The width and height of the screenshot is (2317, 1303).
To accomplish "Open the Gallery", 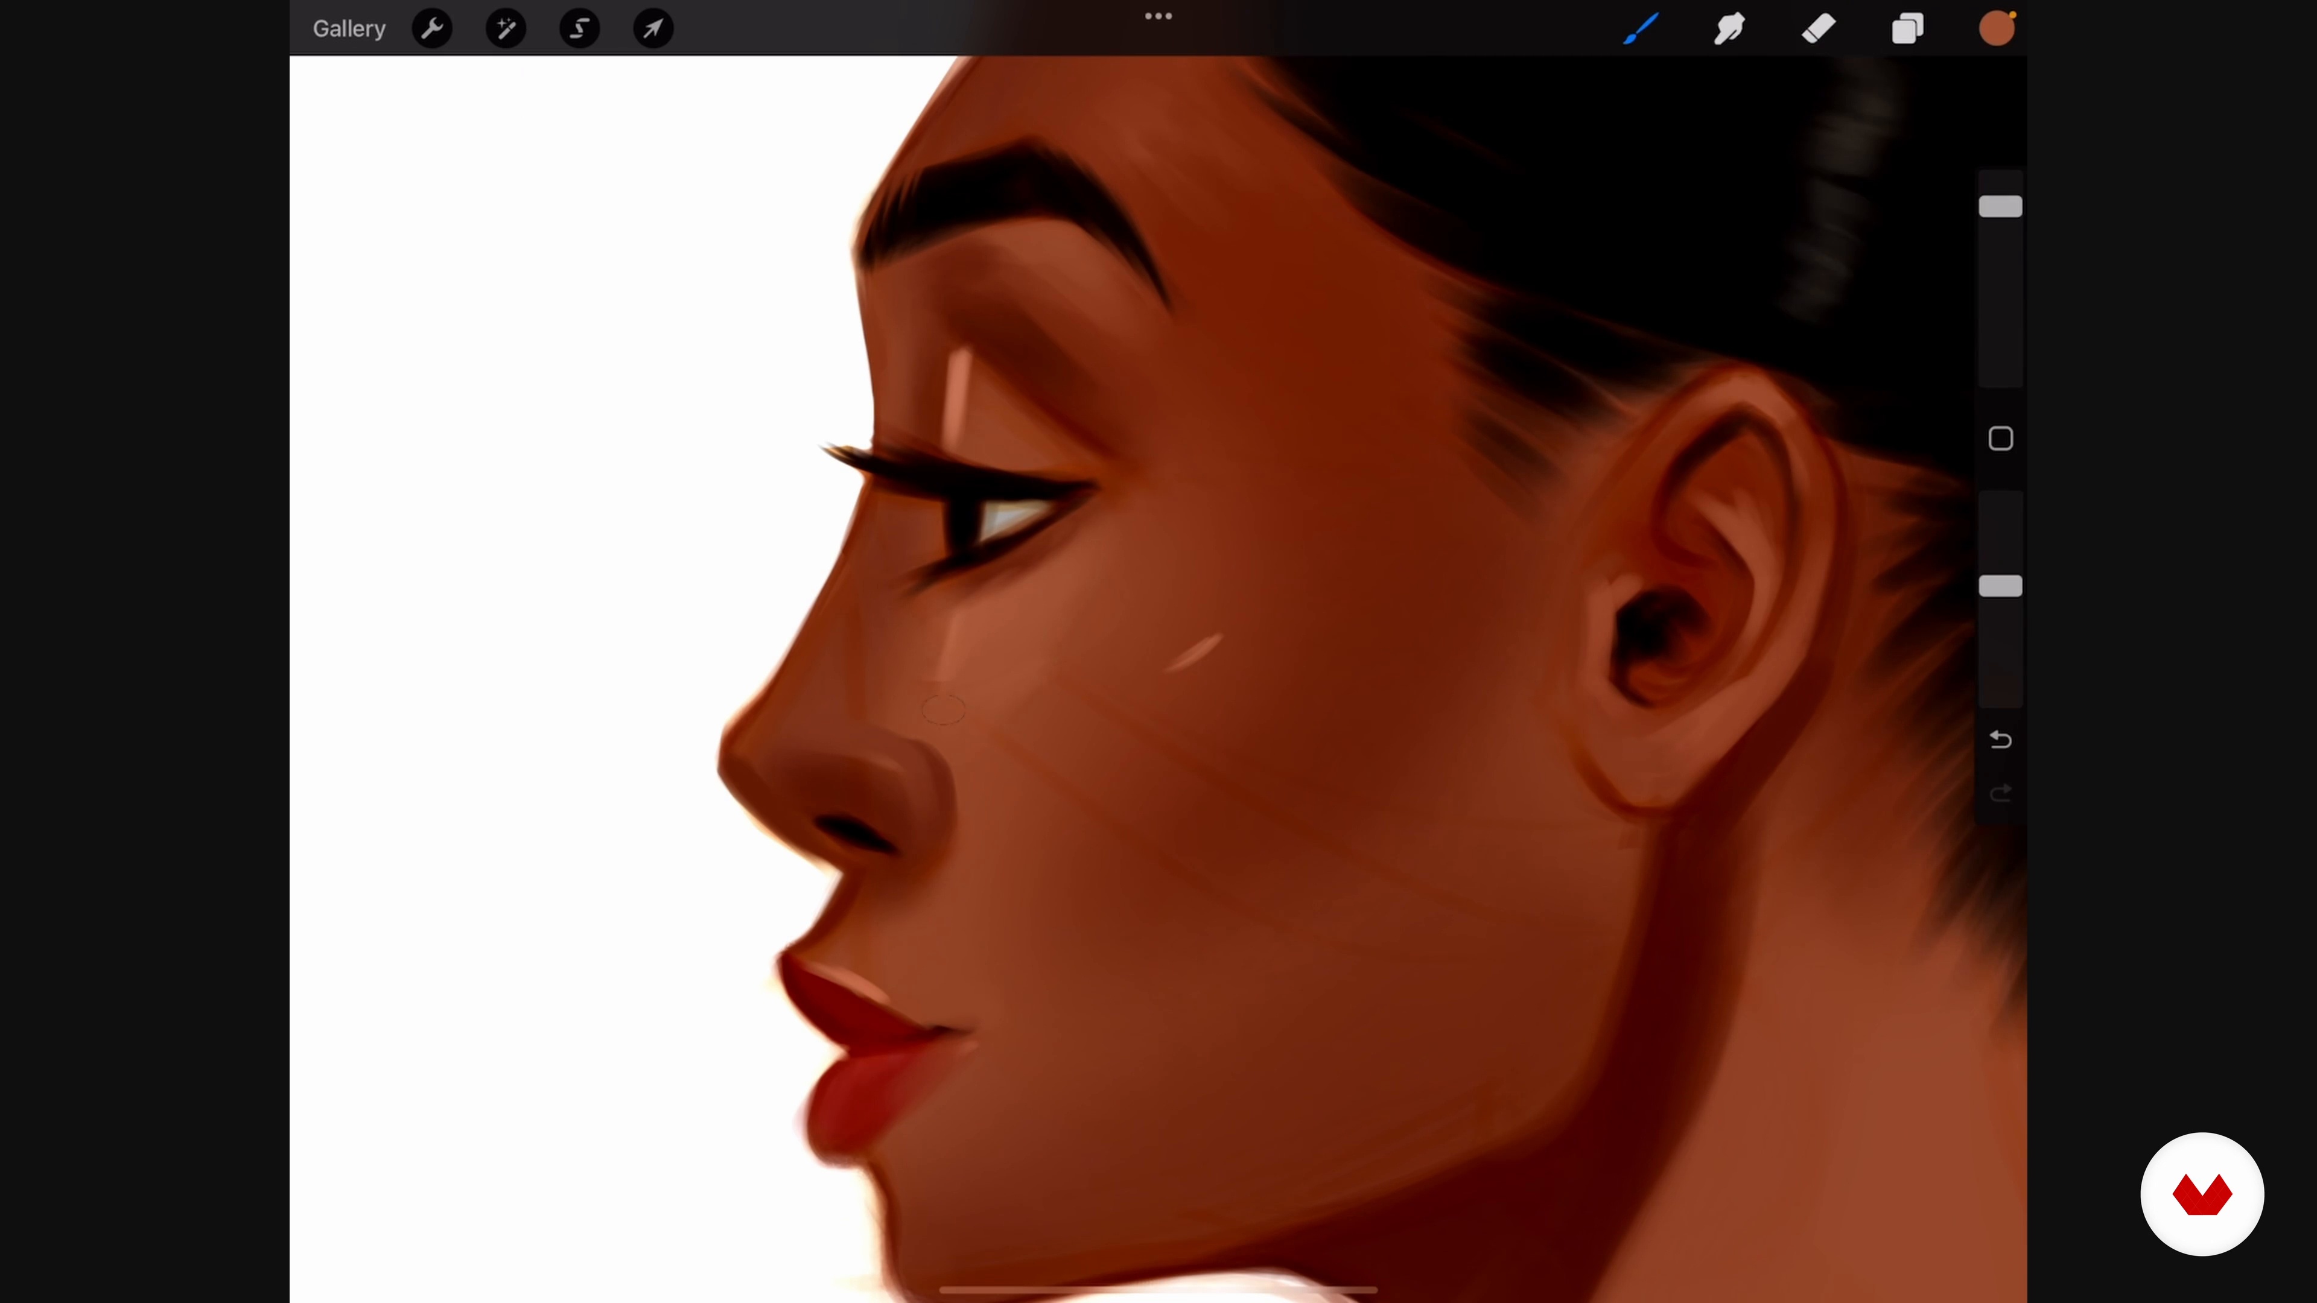I will pyautogui.click(x=349, y=29).
